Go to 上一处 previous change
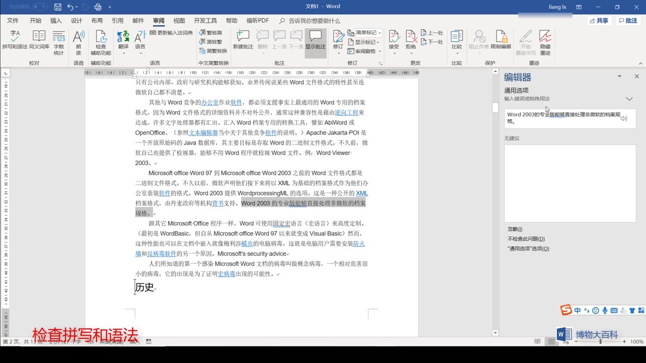Image resolution: width=646 pixels, height=363 pixels. [432, 33]
